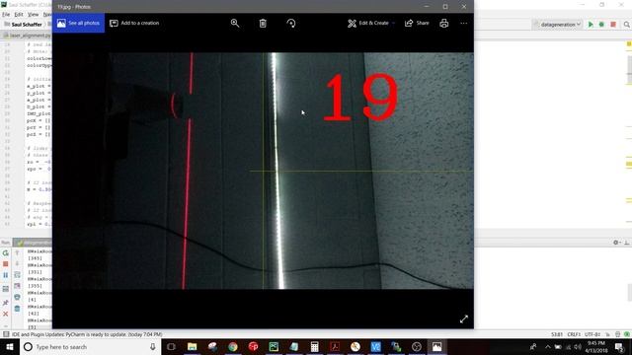Enter fullscreen with the diagonal arrows icon
This screenshot has height=355, width=632.
point(464,319)
